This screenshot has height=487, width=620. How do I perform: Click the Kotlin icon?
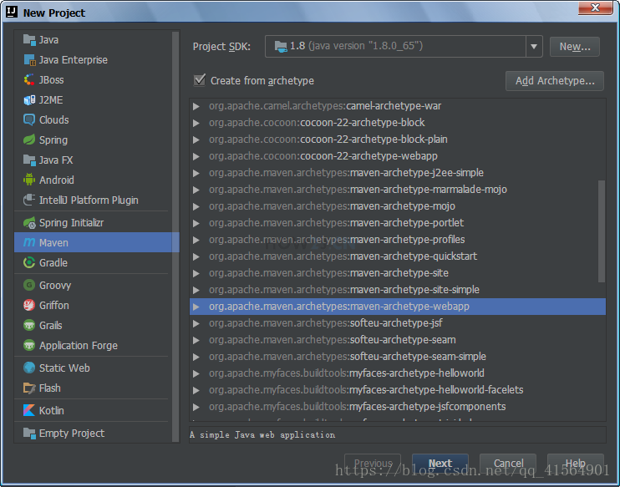[x=29, y=410]
